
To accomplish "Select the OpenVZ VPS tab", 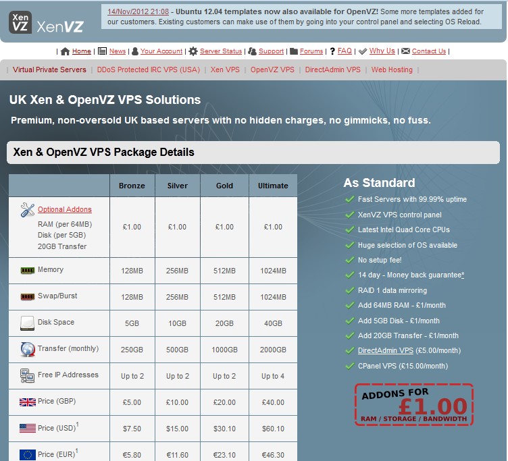I will pos(272,70).
